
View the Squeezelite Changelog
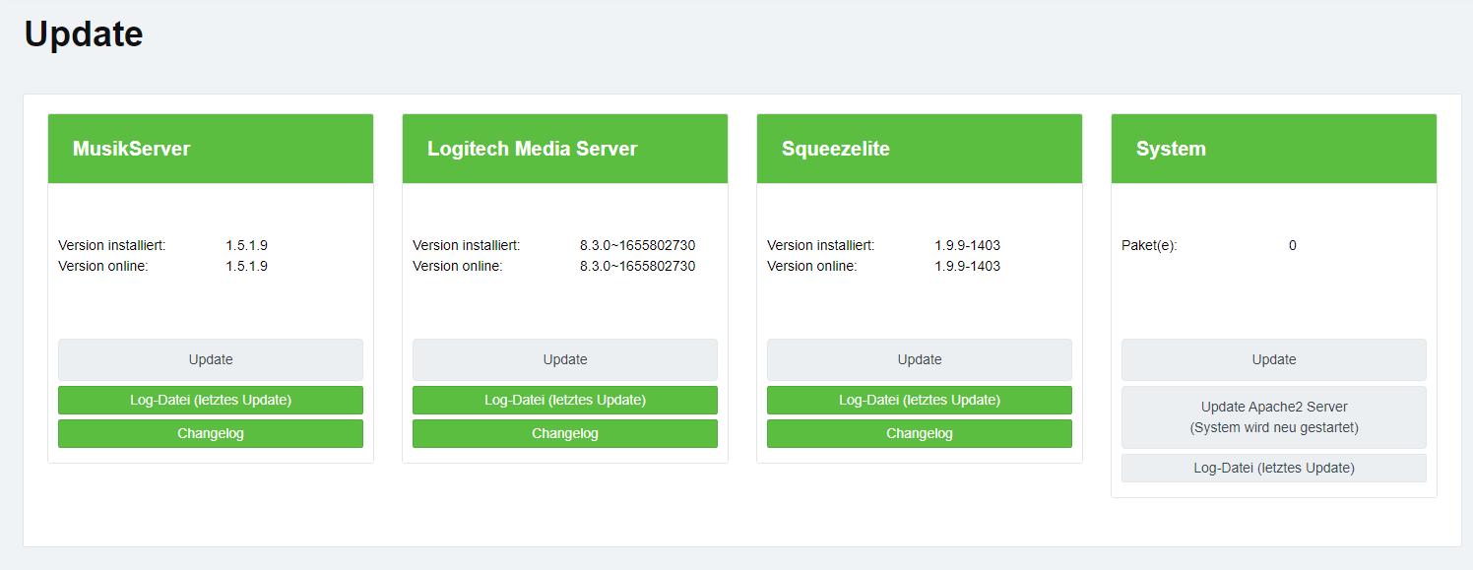pyautogui.click(x=920, y=433)
